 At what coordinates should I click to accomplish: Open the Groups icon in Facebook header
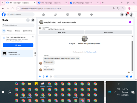[x=92, y=15]
